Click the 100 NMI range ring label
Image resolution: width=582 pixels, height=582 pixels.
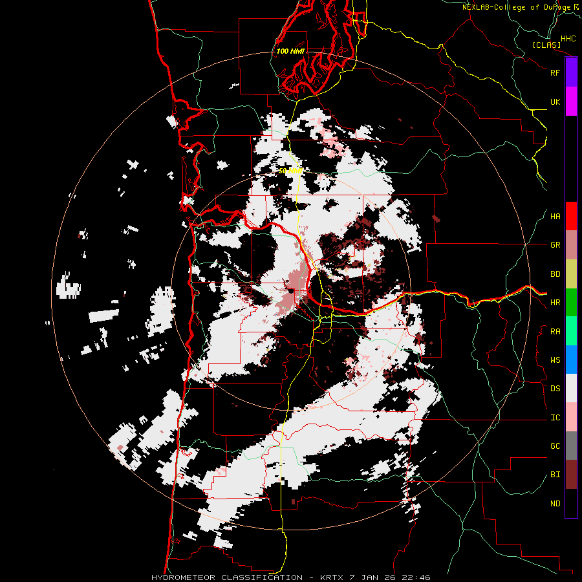(x=290, y=51)
